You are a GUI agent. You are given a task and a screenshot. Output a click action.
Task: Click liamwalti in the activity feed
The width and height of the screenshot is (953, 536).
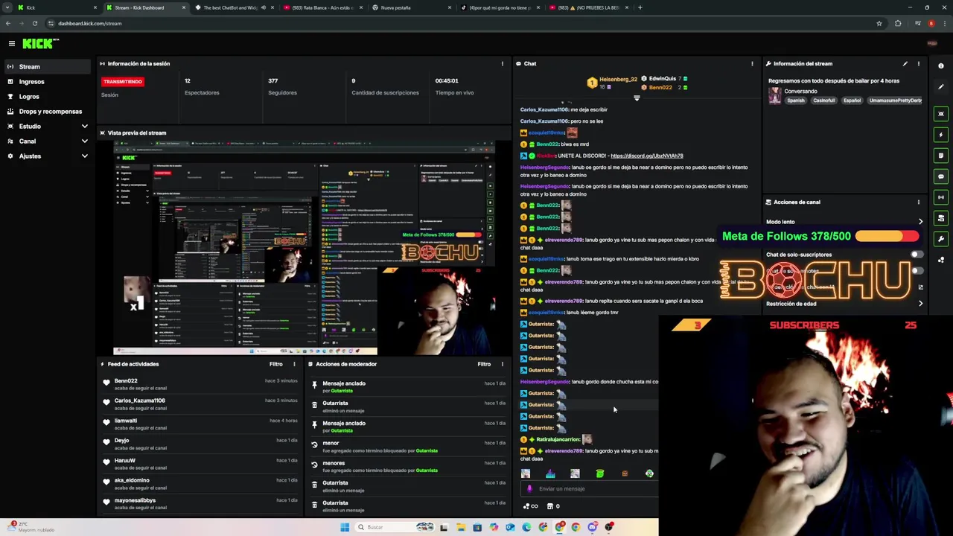(126, 421)
